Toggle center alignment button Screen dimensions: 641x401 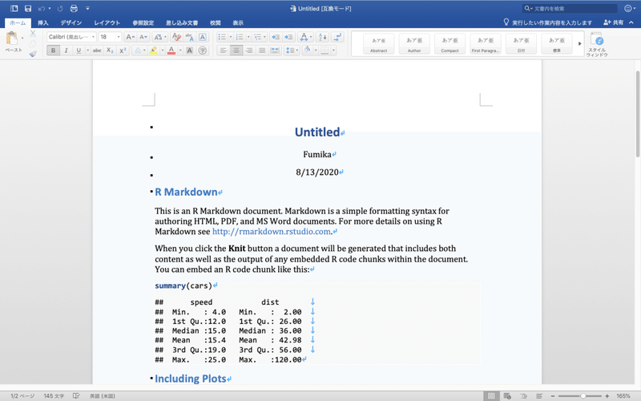tap(236, 51)
